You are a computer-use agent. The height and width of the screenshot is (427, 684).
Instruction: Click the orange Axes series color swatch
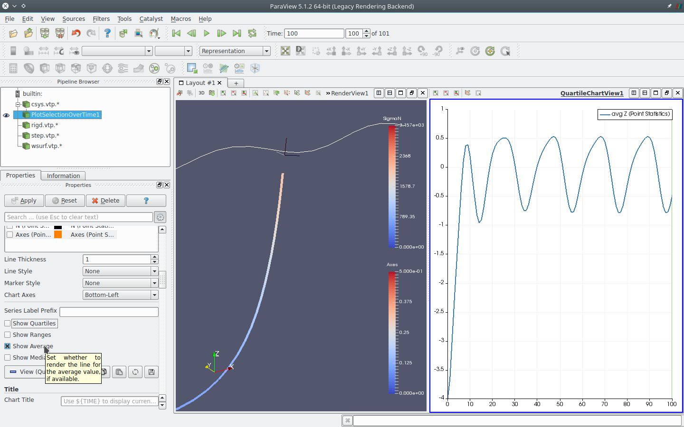(x=58, y=235)
